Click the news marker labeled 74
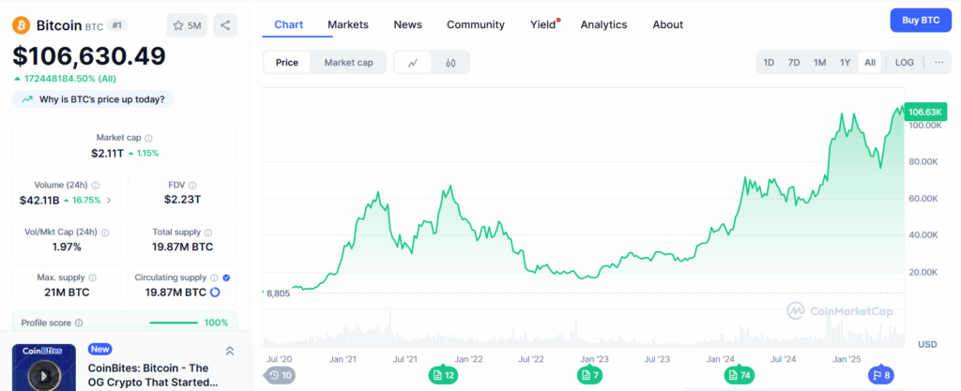Viewport: 961px width, 391px height. [740, 375]
